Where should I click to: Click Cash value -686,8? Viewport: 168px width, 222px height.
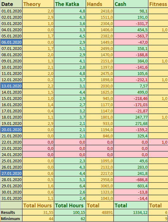(131, 180)
